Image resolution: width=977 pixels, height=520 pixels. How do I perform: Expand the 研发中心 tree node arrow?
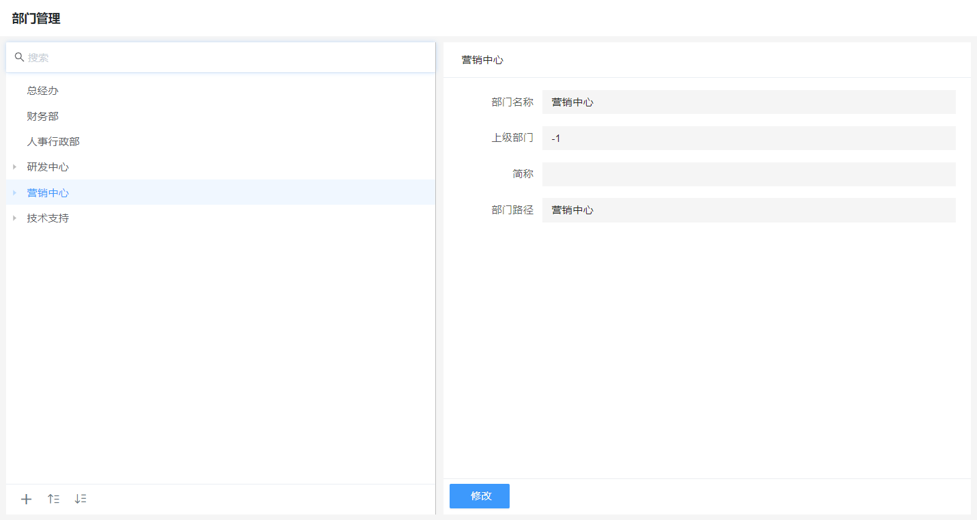(x=14, y=167)
